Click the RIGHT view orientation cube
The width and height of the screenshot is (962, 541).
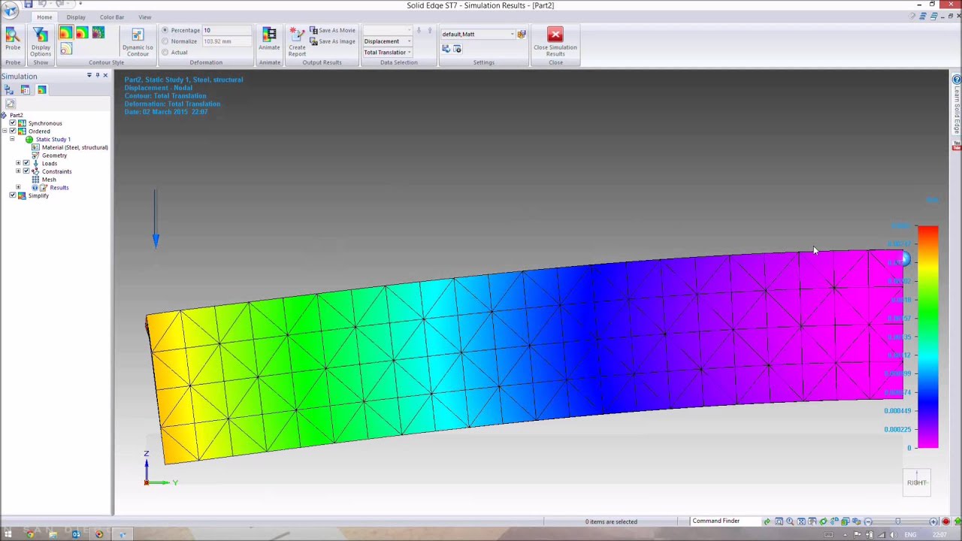click(x=917, y=482)
